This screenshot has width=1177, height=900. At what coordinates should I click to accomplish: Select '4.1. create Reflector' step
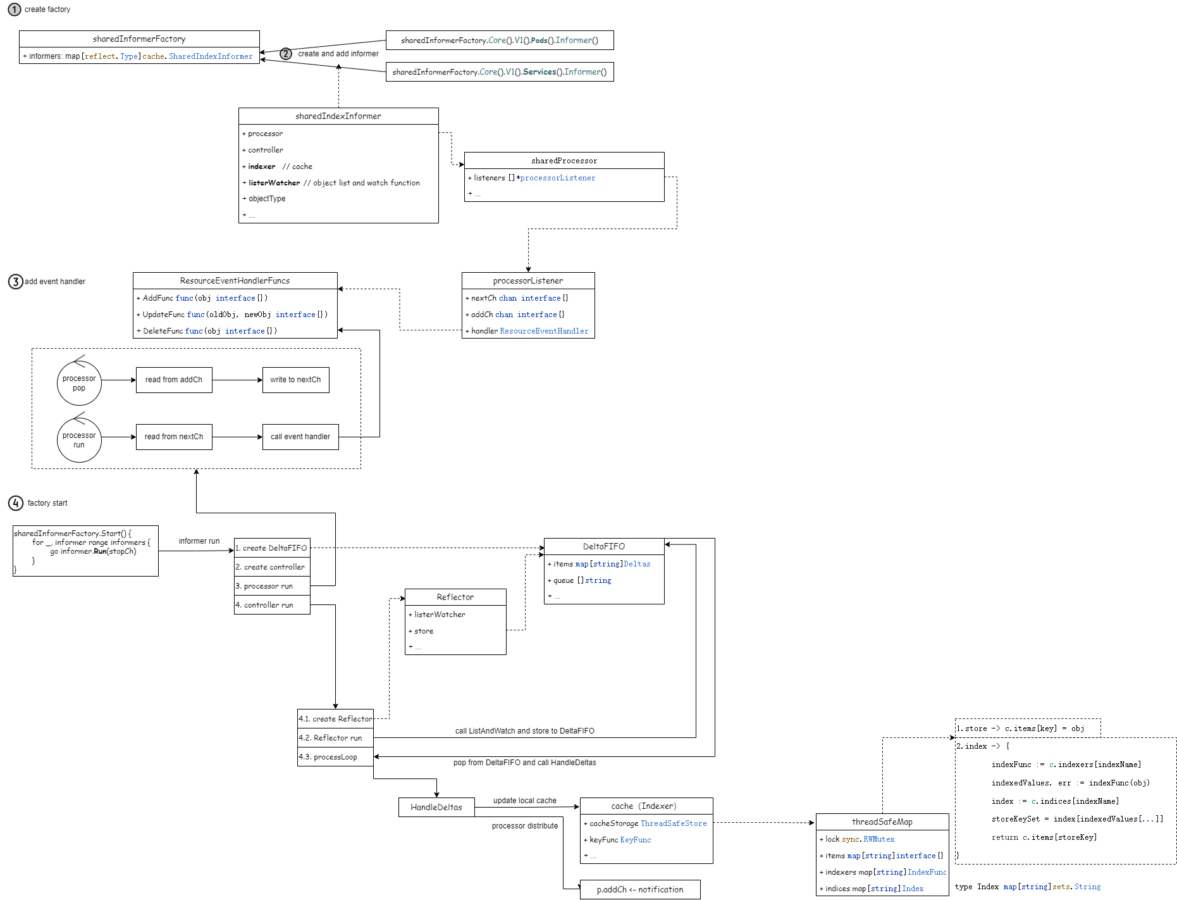pos(335,719)
